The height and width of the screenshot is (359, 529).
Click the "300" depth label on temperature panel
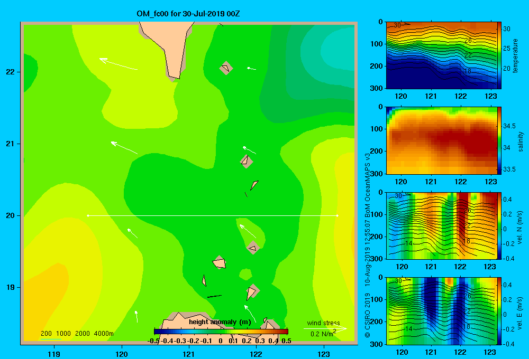point(376,88)
